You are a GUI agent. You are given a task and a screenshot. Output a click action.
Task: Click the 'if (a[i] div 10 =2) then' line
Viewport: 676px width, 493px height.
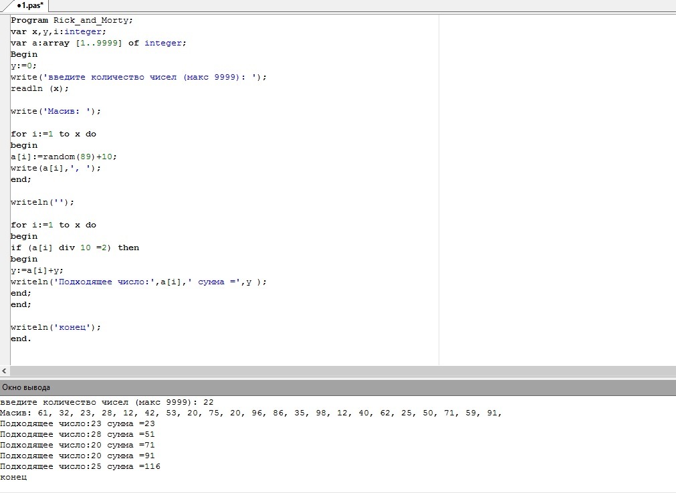pos(74,248)
